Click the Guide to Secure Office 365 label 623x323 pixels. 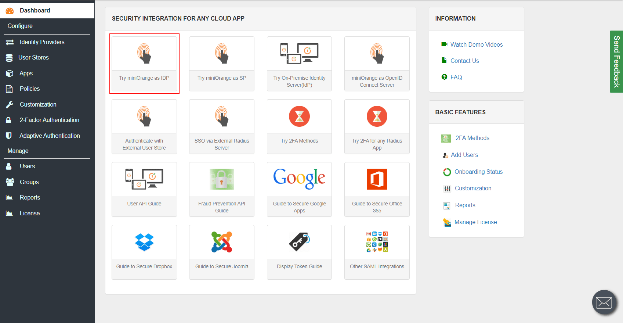tap(377, 207)
